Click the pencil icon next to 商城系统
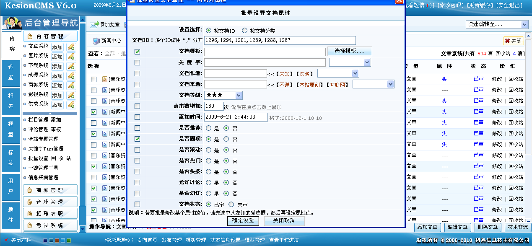 coord(71,85)
